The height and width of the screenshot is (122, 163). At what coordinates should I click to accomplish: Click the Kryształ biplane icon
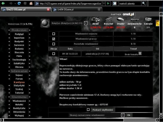(x=109, y=20)
